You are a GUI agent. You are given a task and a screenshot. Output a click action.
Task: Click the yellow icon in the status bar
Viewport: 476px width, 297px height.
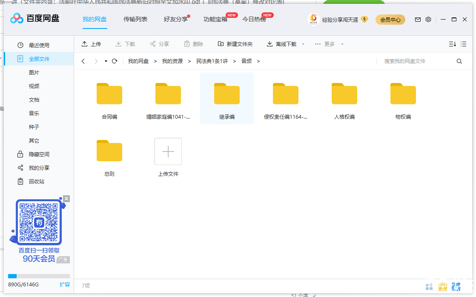[x=443, y=286]
